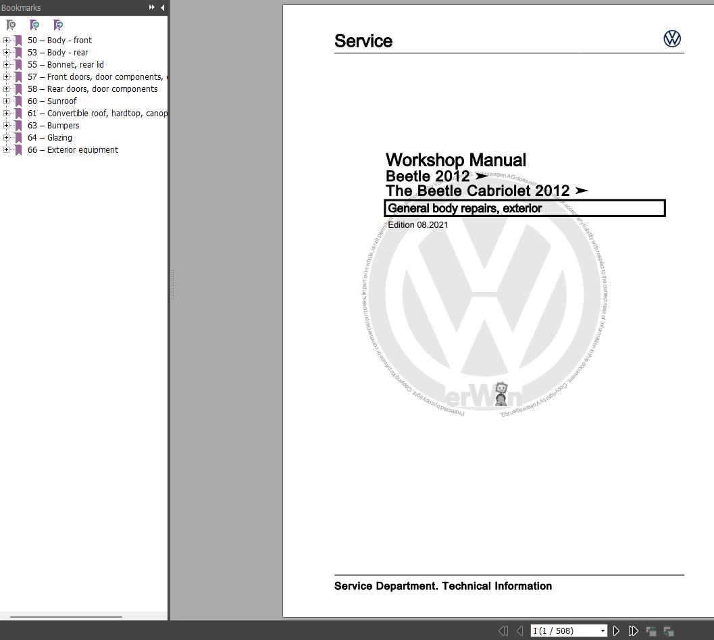The width and height of the screenshot is (714, 640).
Task: Click the double-chevron in Bookmarks header
Action: click(151, 7)
